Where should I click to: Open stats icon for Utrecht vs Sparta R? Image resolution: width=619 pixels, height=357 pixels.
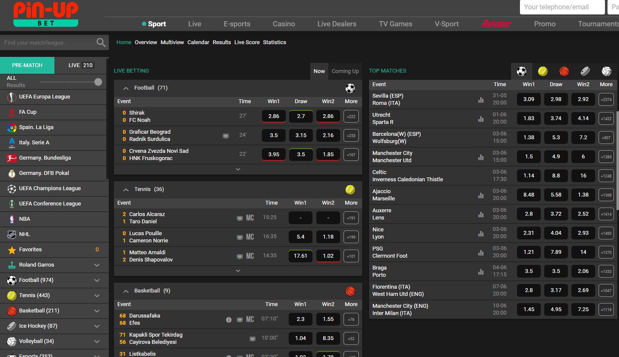(481, 119)
